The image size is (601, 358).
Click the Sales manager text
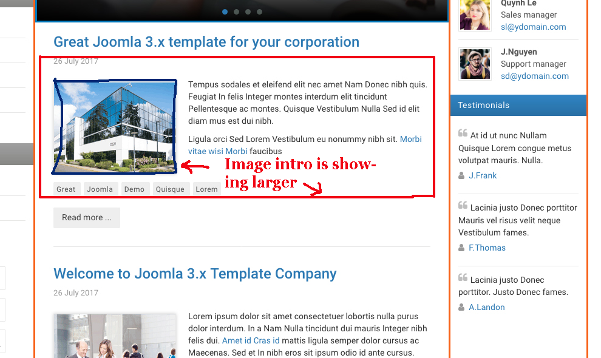pos(529,15)
